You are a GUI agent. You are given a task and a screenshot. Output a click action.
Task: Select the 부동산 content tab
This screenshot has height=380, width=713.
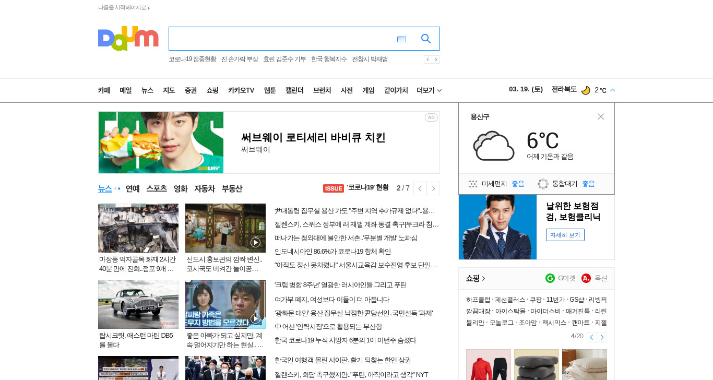[x=232, y=189]
